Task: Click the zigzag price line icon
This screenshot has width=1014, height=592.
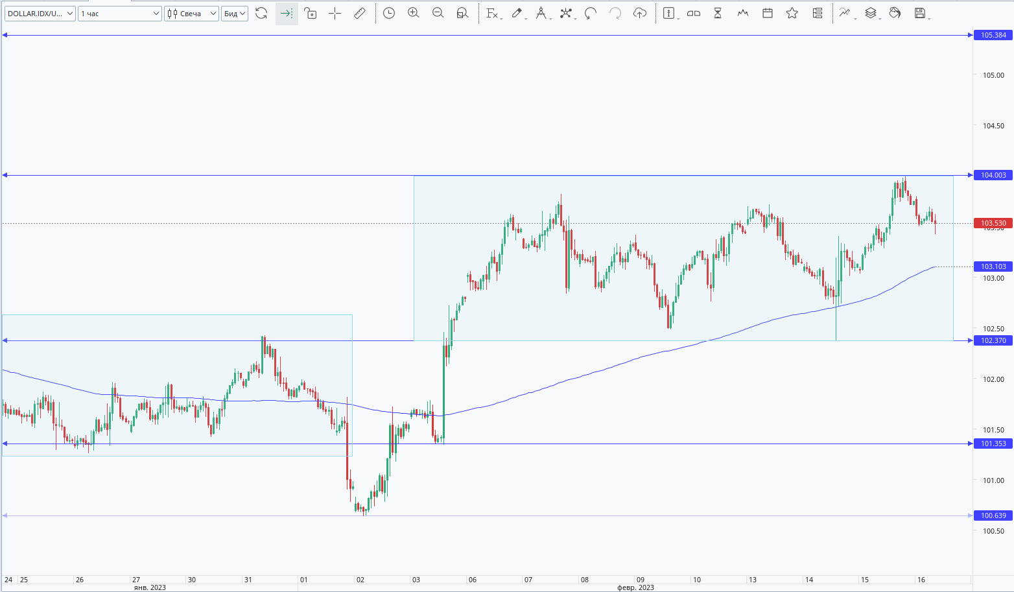Action: pyautogui.click(x=743, y=13)
